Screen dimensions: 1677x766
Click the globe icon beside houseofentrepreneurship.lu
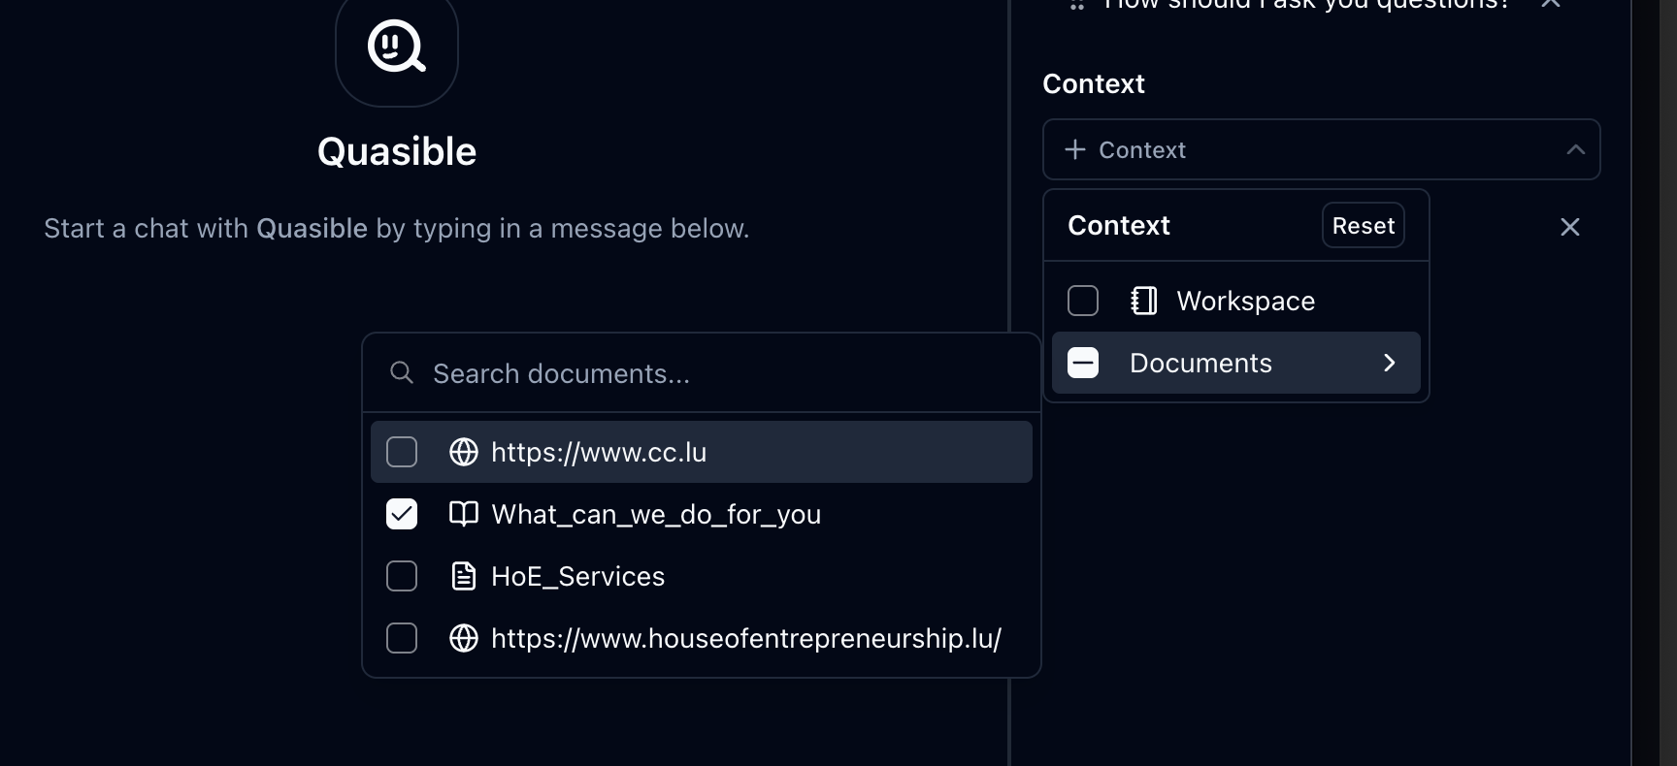464,638
